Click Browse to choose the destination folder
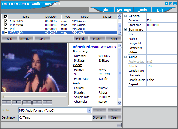The width and height of the screenshot is (178, 129). click(99, 117)
